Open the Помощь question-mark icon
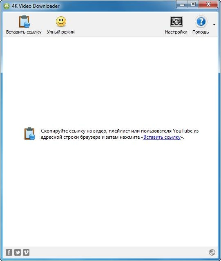The image size is (221, 261). 201,21
